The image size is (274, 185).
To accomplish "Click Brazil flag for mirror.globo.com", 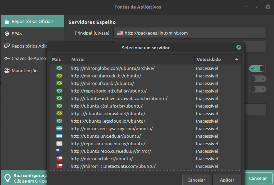I will [x=59, y=68].
